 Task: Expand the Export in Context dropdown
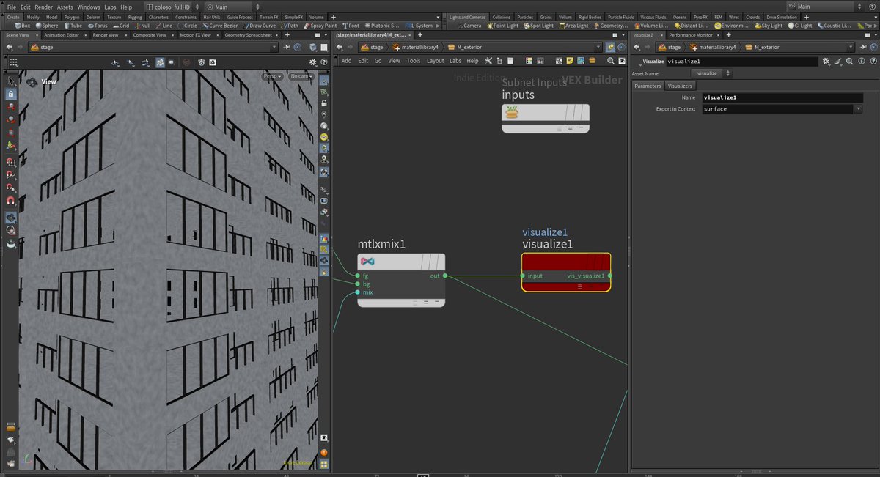(x=858, y=109)
